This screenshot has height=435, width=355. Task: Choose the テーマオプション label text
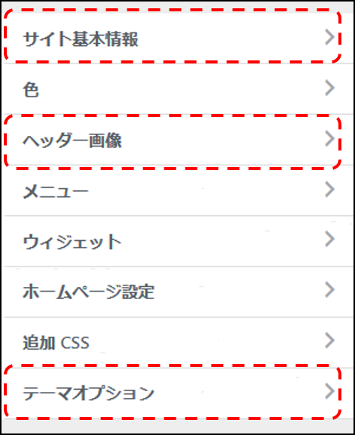coord(88,393)
